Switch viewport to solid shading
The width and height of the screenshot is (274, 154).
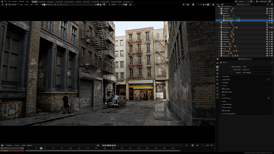204,4
